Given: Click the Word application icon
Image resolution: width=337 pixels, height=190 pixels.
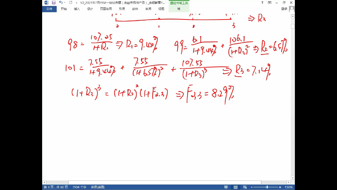Looking at the screenshot, I should [47, 3].
